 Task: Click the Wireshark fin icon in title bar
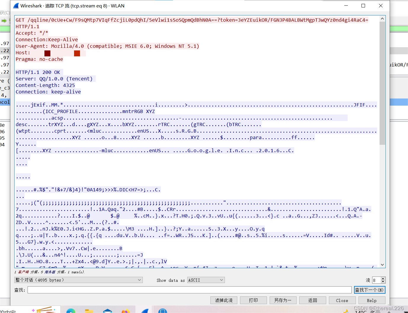tap(15, 6)
